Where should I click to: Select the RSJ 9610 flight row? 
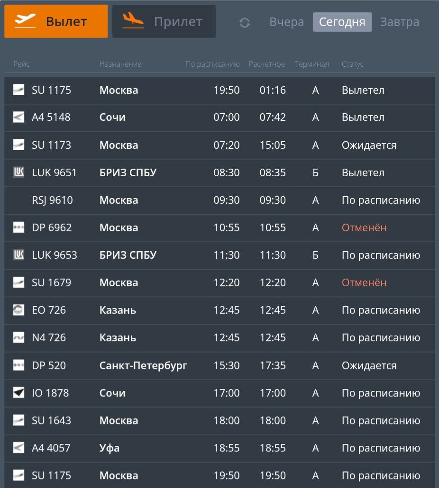click(x=219, y=200)
